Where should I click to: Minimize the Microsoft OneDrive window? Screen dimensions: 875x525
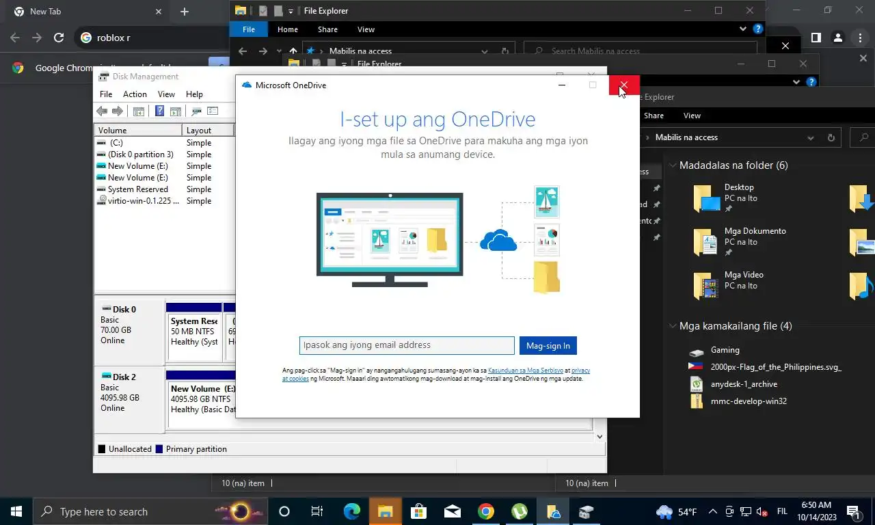point(562,85)
